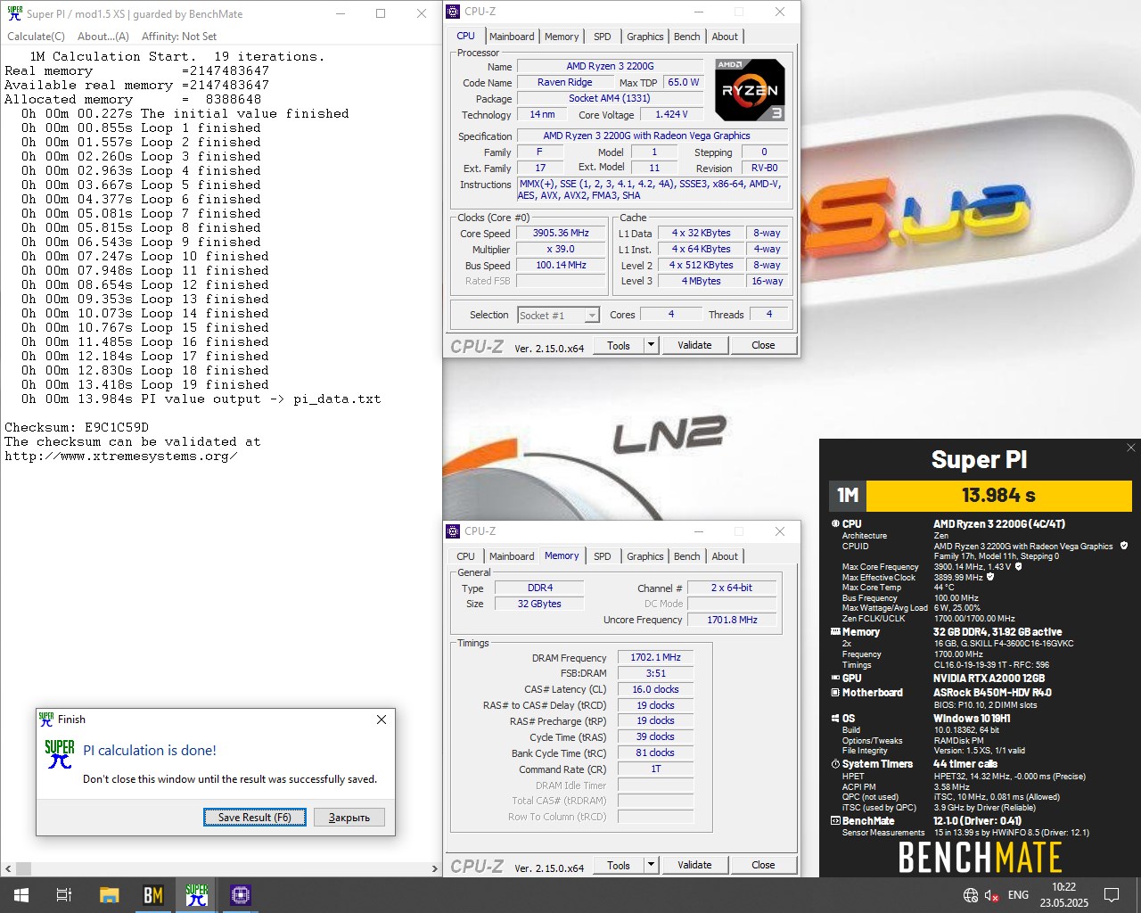Click CPU-Z taskbar icon
Screen dimensions: 1141x913
240,895
